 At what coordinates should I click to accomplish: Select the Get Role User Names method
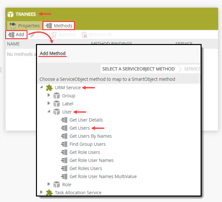(91, 160)
